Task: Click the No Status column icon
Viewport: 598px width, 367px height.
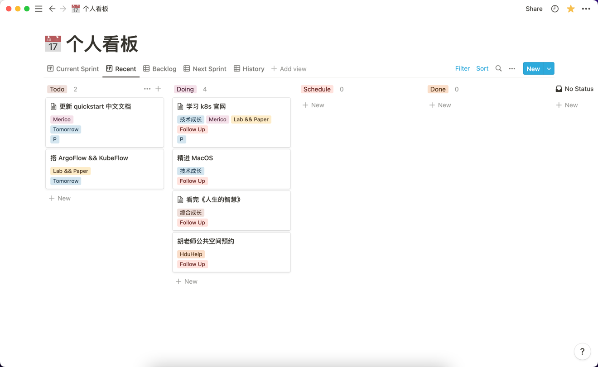Action: (558, 89)
